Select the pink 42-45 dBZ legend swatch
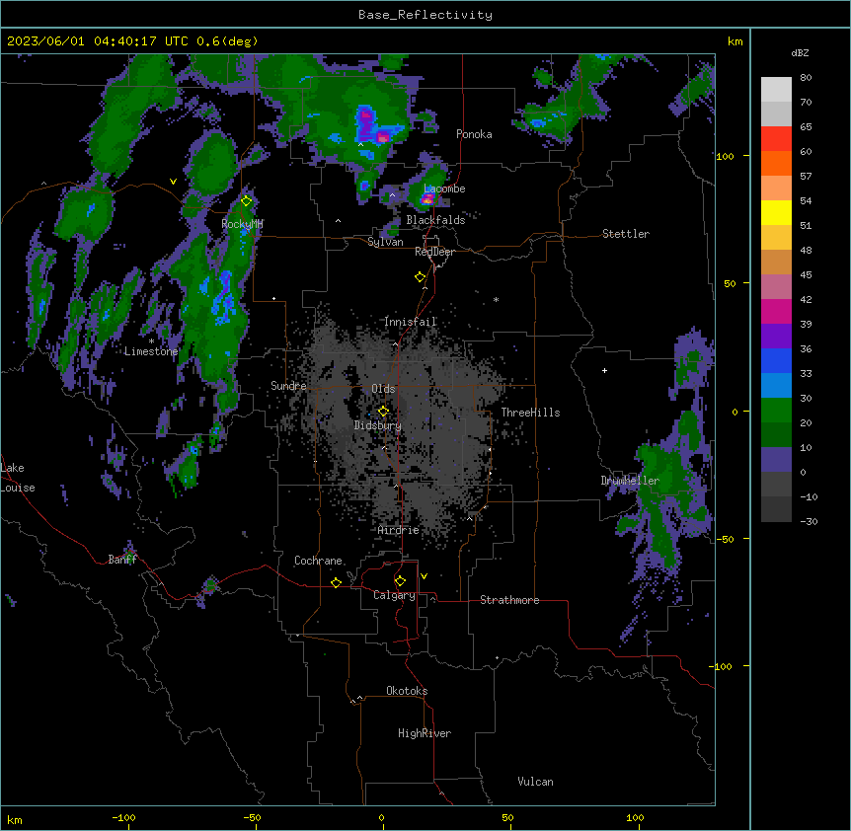851x831 pixels. pyautogui.click(x=776, y=287)
